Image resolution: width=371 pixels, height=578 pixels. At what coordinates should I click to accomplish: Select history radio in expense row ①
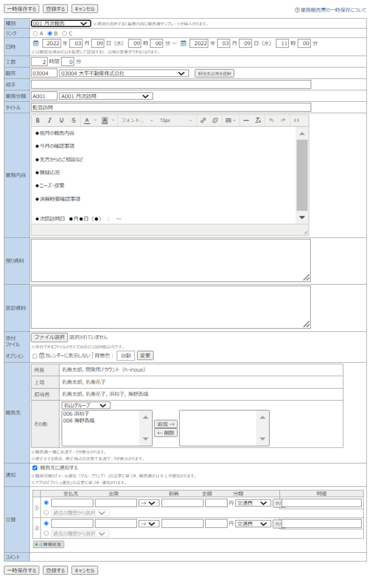pyautogui.click(x=46, y=513)
